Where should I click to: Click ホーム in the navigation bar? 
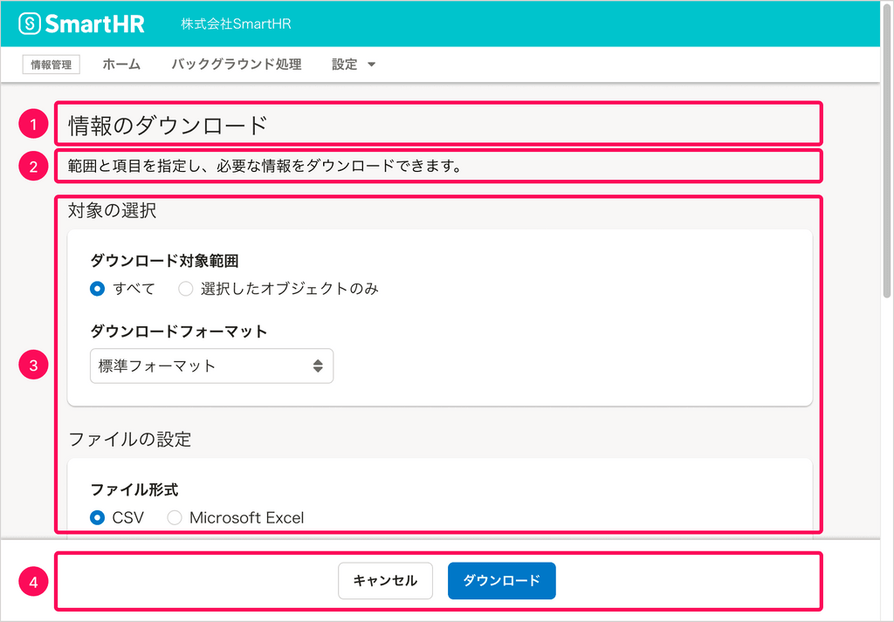click(121, 64)
